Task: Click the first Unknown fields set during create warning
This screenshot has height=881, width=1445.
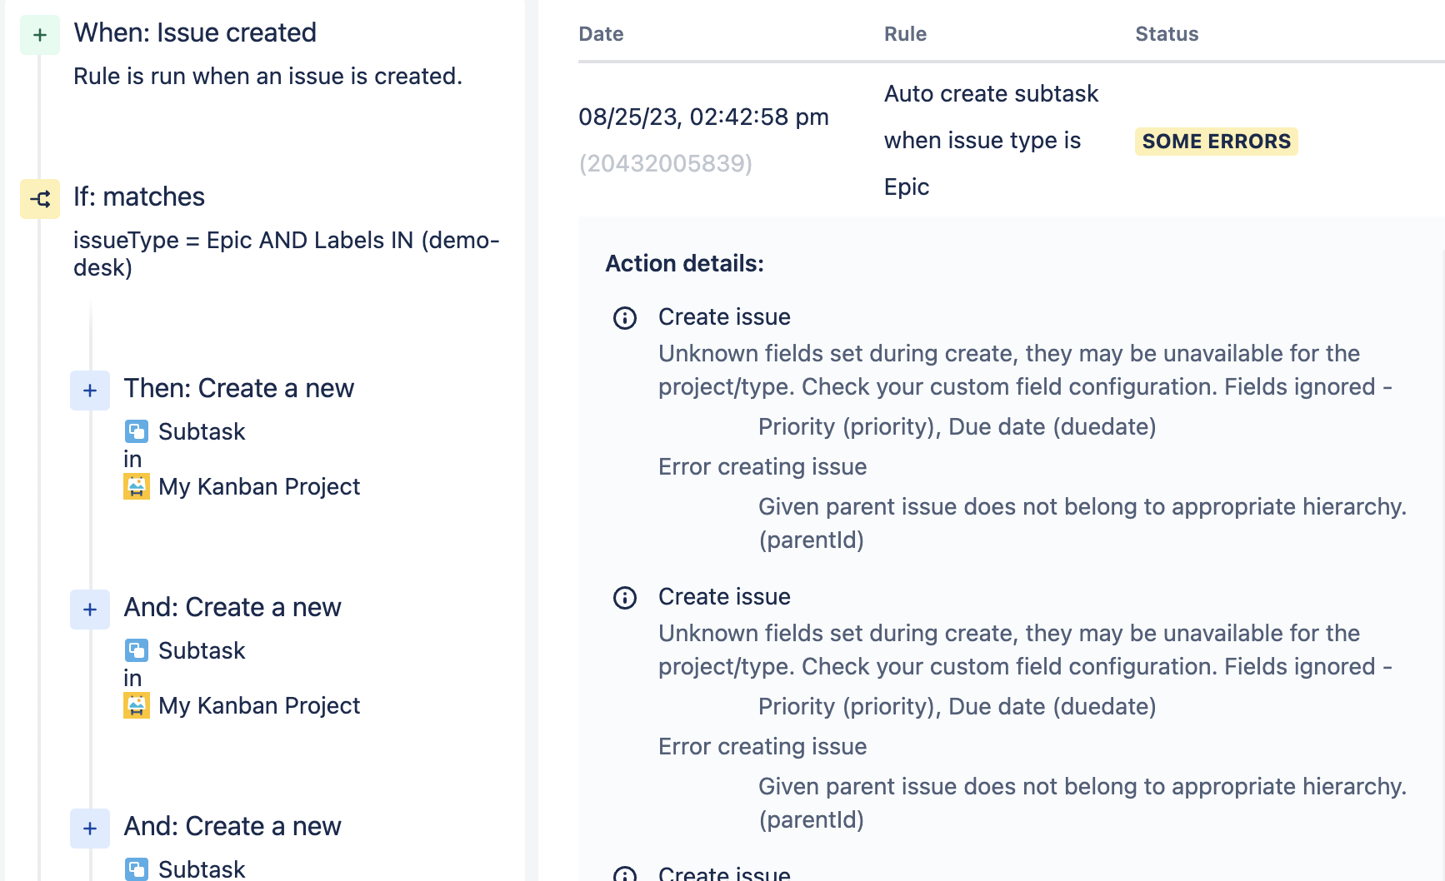Action: tap(1025, 370)
